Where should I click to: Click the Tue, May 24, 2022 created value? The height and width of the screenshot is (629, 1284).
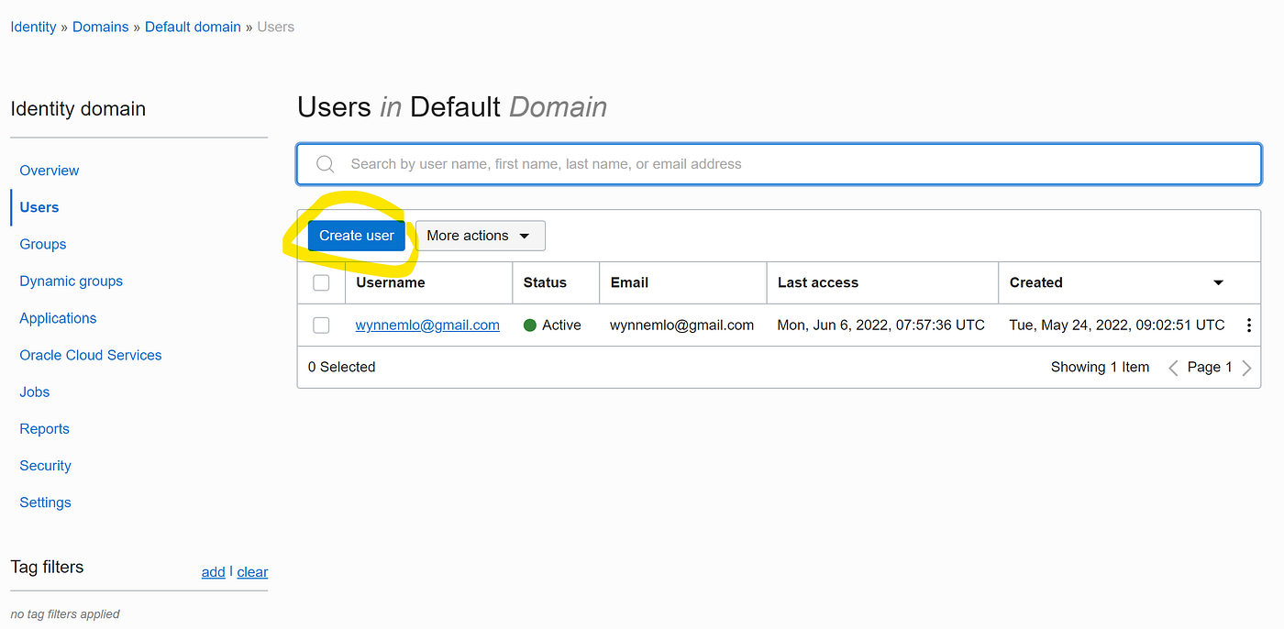pyautogui.click(x=1117, y=325)
